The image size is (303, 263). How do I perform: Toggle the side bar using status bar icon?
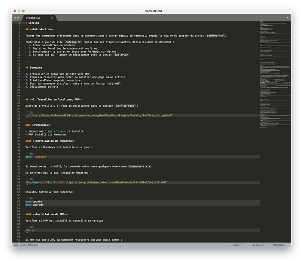point(16,245)
